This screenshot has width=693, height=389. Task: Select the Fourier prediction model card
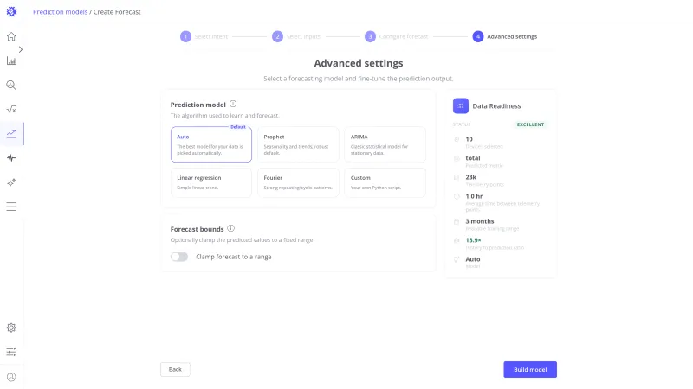coord(298,182)
